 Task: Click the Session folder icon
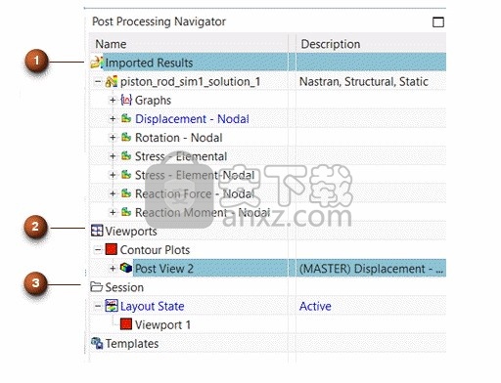(x=97, y=287)
